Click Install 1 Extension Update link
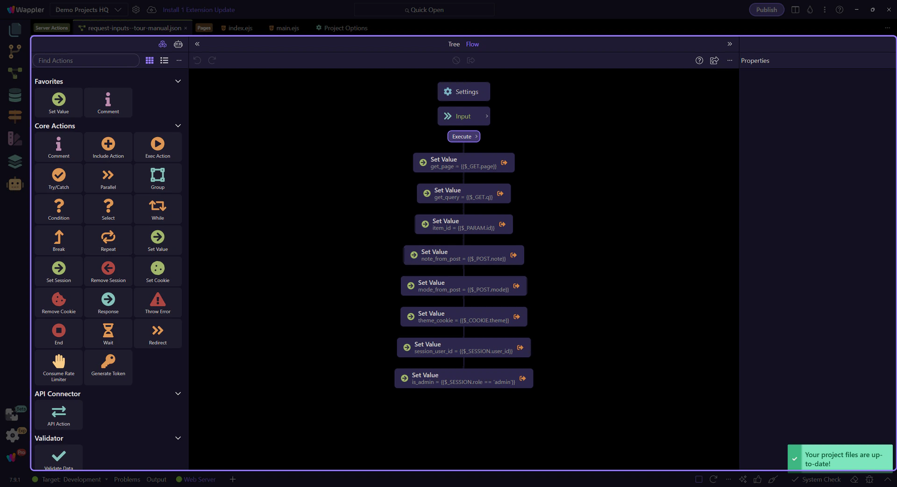Image resolution: width=897 pixels, height=487 pixels. coord(199,10)
